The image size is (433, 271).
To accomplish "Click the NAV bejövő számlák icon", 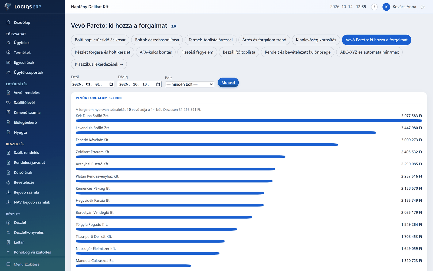I will click(8, 202).
